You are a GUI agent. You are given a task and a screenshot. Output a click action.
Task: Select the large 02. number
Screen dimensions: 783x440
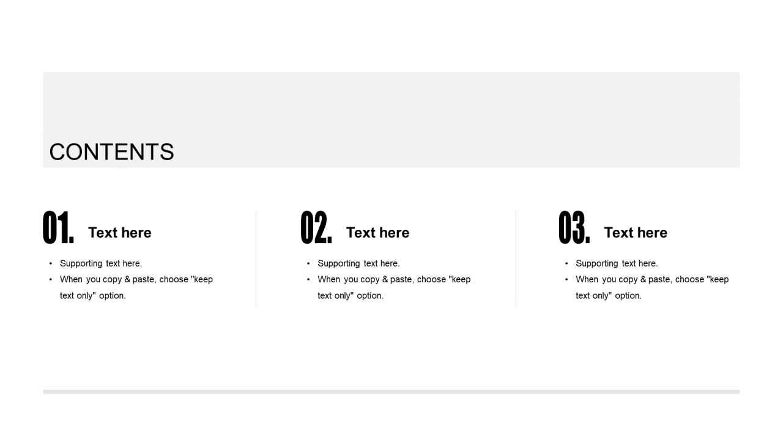pos(316,228)
